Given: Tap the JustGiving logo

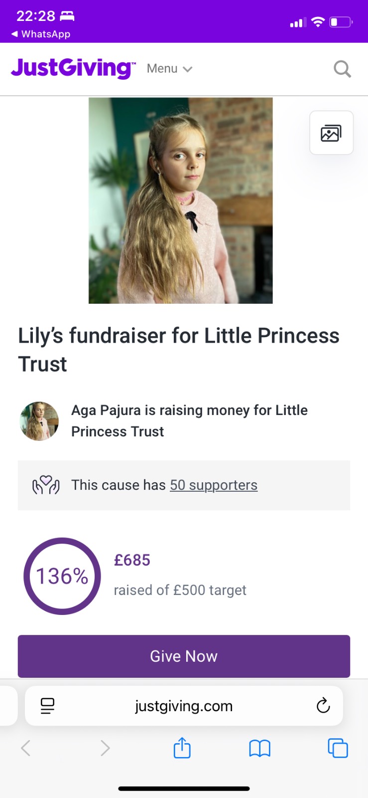Looking at the screenshot, I should (x=73, y=68).
